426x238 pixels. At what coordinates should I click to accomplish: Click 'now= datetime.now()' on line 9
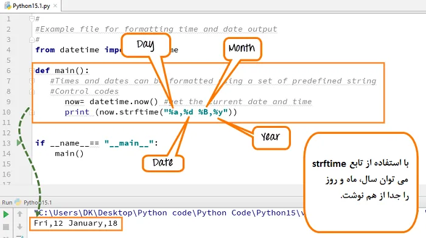click(x=111, y=102)
